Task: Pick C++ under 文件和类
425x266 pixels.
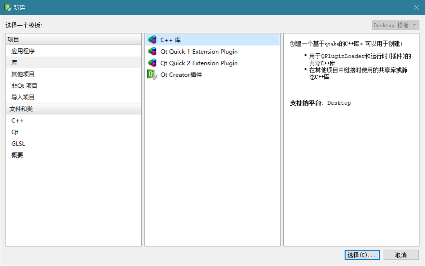Action: tap(17, 120)
